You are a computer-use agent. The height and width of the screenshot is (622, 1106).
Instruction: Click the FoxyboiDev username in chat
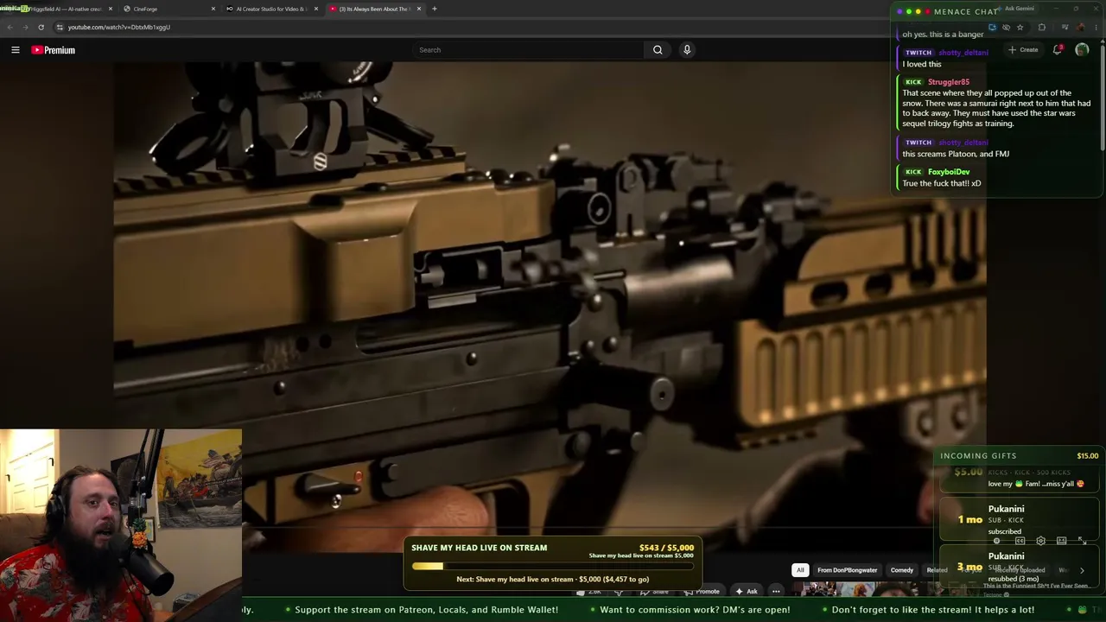click(949, 172)
